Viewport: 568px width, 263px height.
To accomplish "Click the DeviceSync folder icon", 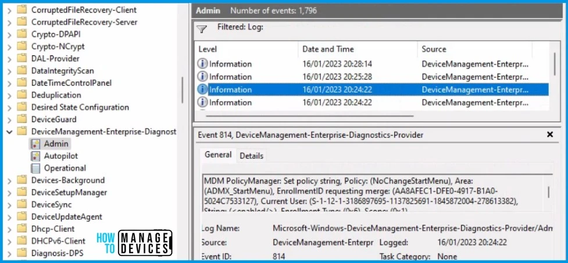I will [x=22, y=204].
